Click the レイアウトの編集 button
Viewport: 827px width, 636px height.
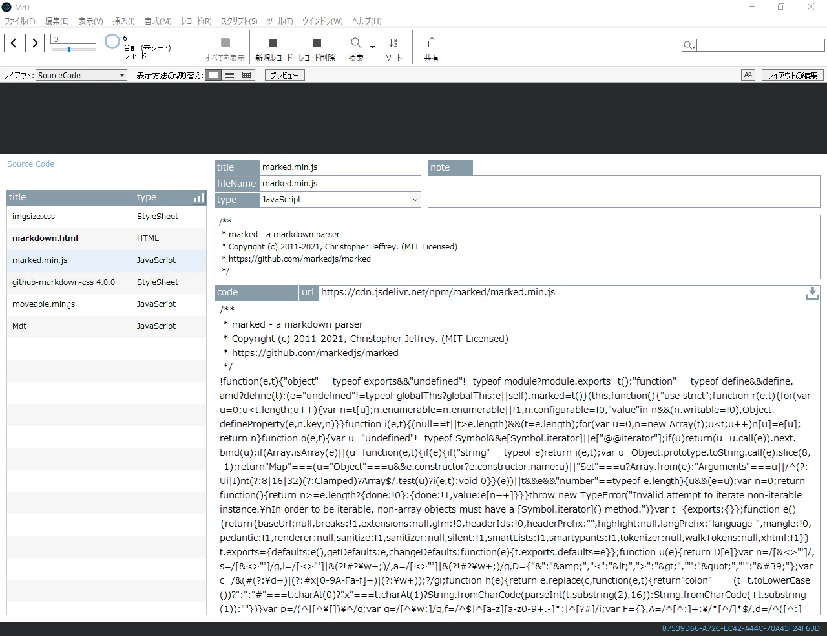pos(793,75)
